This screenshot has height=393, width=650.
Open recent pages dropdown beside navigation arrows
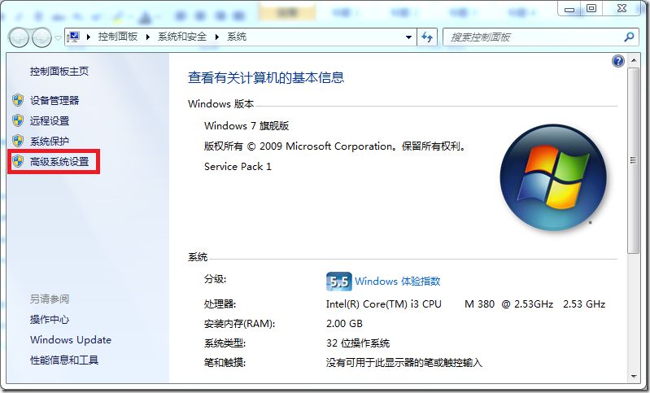58,37
